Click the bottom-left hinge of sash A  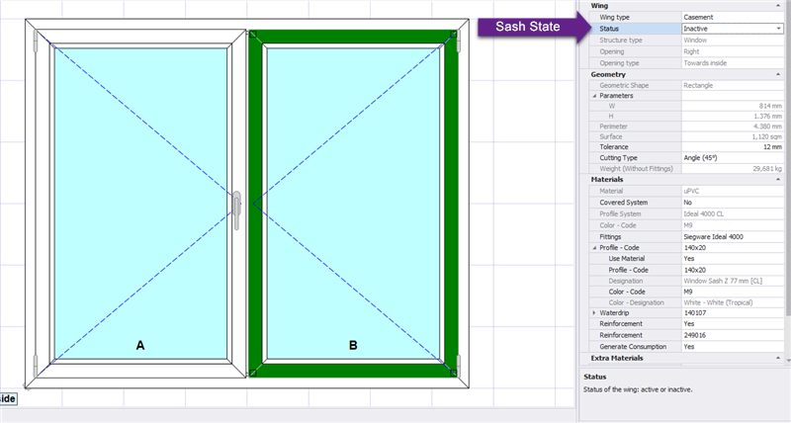[37, 368]
